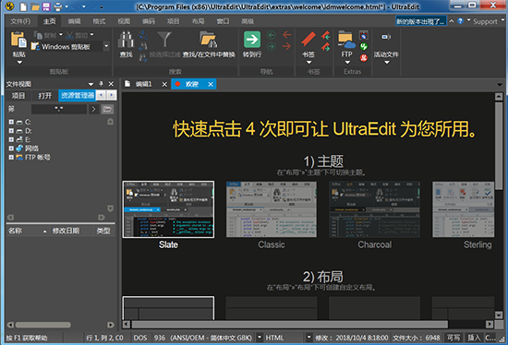Click the Print icon in the title bar
508x345 pixels.
[x=57, y=6]
